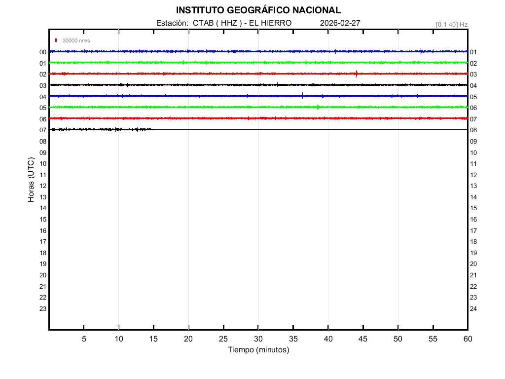Click the hour label 24 on the right axis
505x379 pixels.
473,309
